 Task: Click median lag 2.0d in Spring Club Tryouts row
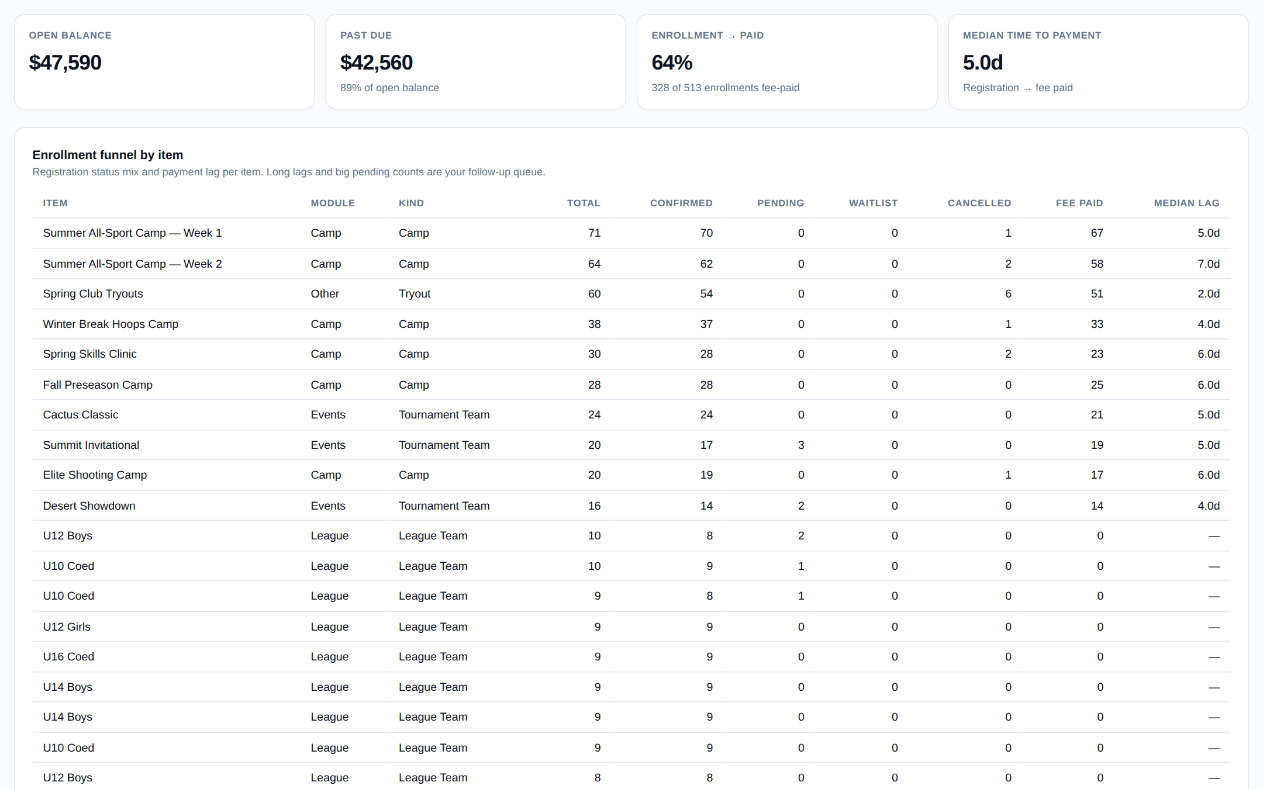[x=1209, y=294]
